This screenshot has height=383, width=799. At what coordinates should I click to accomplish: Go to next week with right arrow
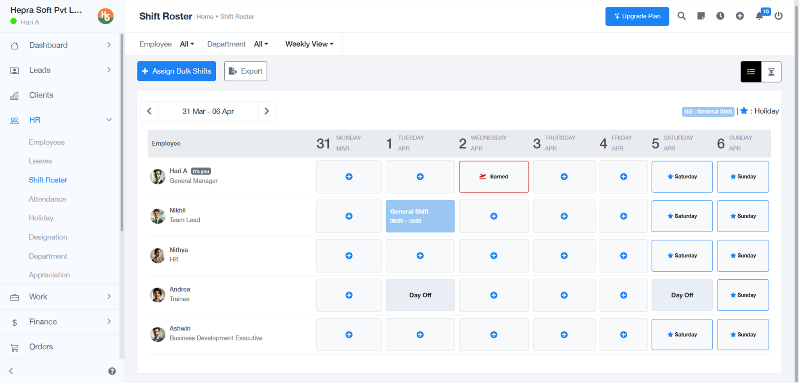267,111
